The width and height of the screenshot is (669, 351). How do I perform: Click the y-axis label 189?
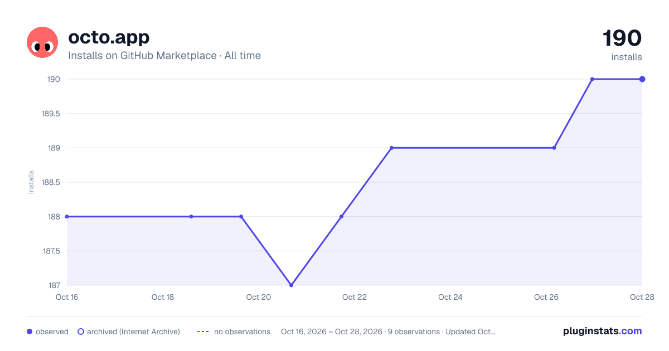(x=54, y=148)
